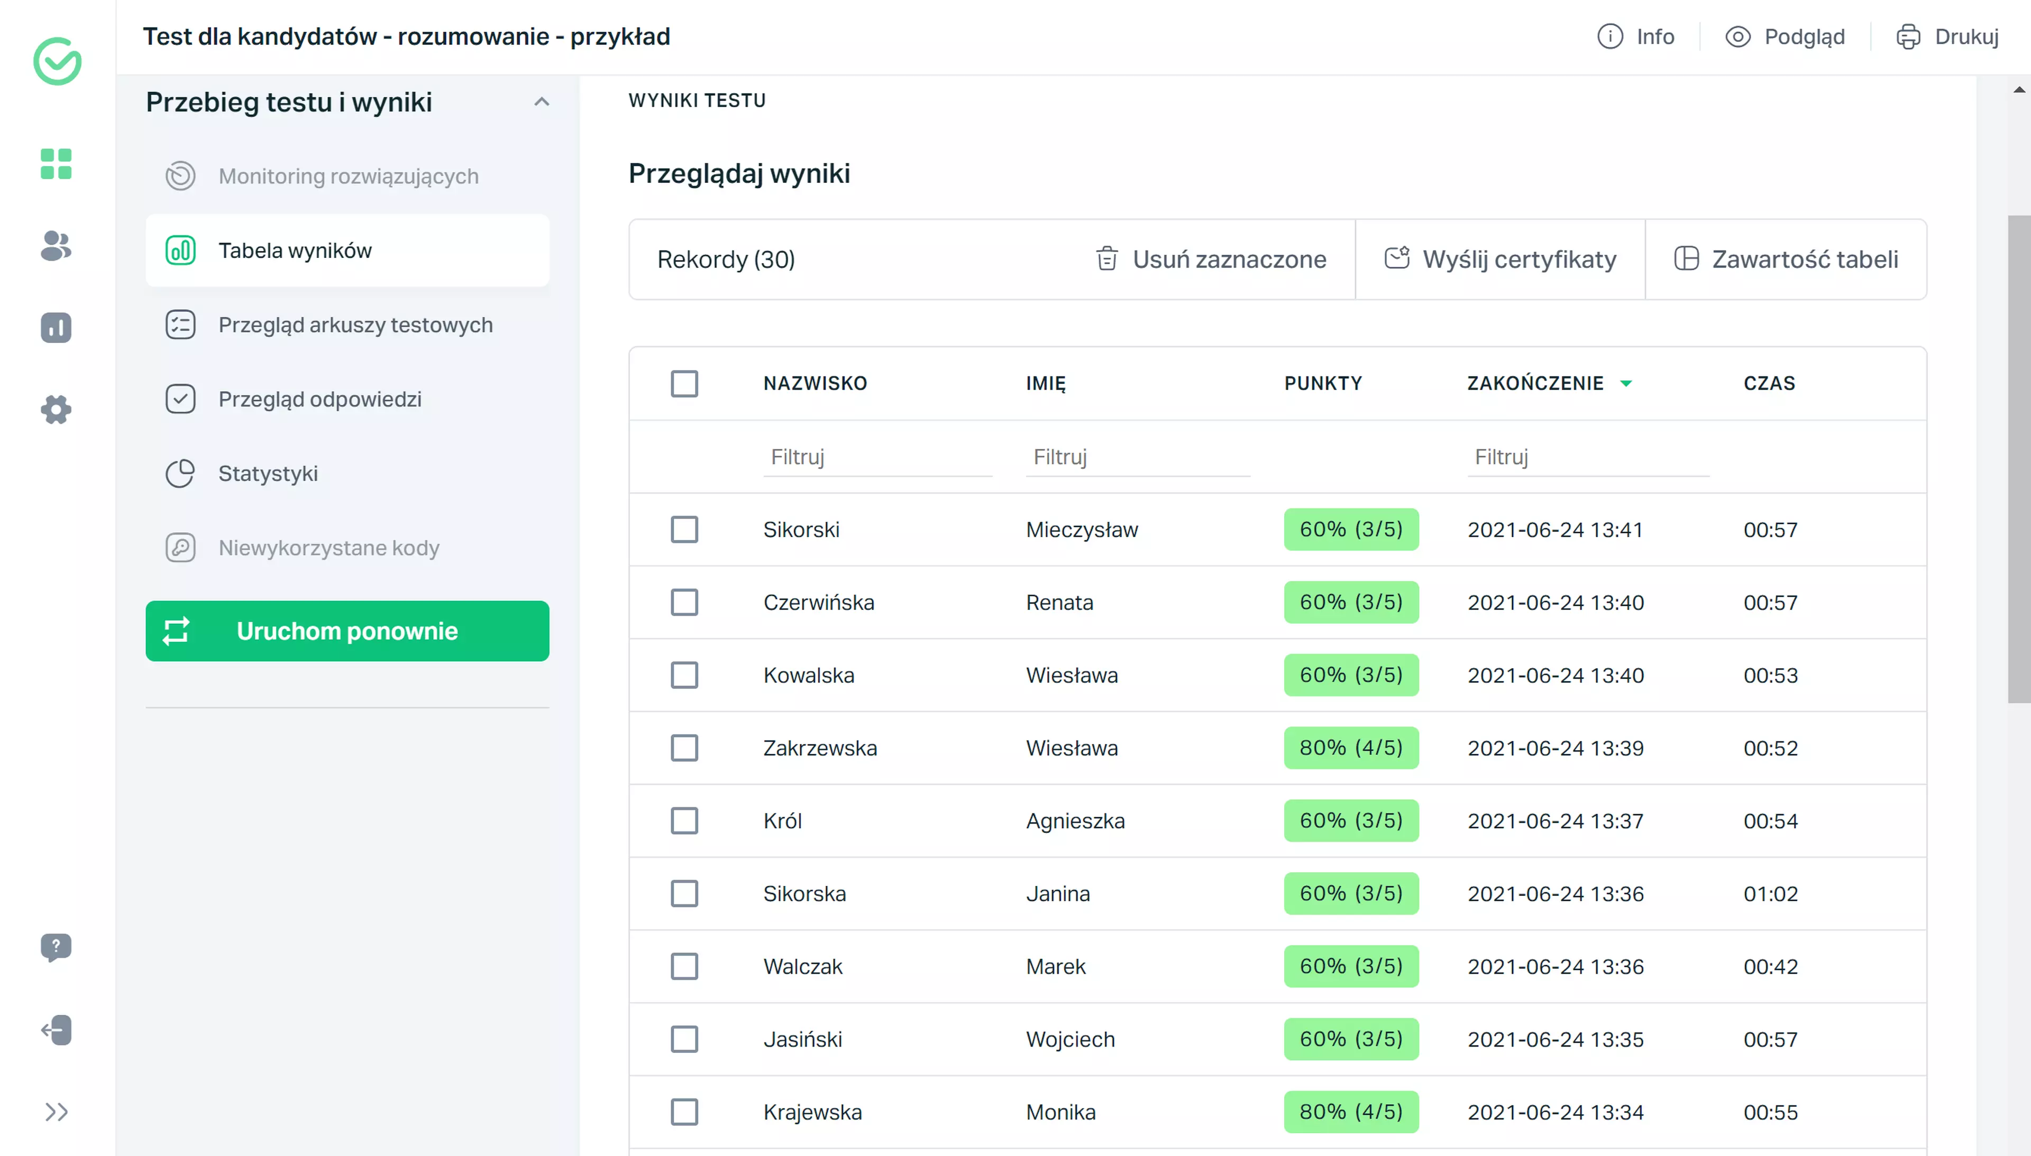This screenshot has height=1156, width=2031.
Task: Check the box for Jasiński Wojciech row
Action: click(x=684, y=1039)
